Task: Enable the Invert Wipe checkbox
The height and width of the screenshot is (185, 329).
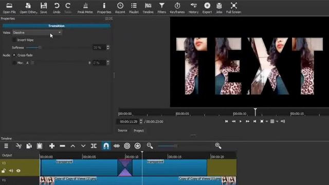Action: click(x=14, y=40)
